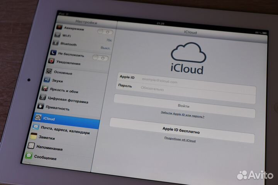The height and width of the screenshot is (185, 278).
Task: Tap the Выкл. Bluetooth status value
Action: click(105, 48)
